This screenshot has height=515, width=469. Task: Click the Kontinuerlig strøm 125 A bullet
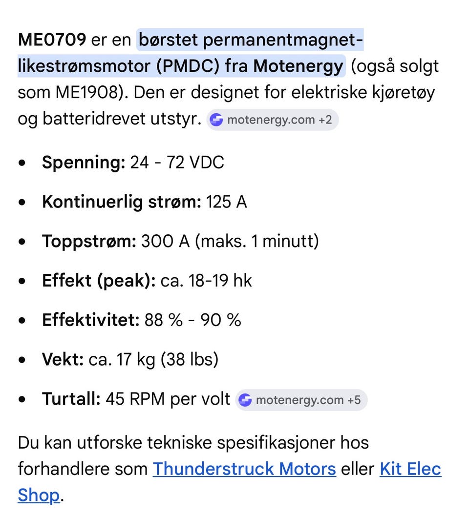coord(144,202)
